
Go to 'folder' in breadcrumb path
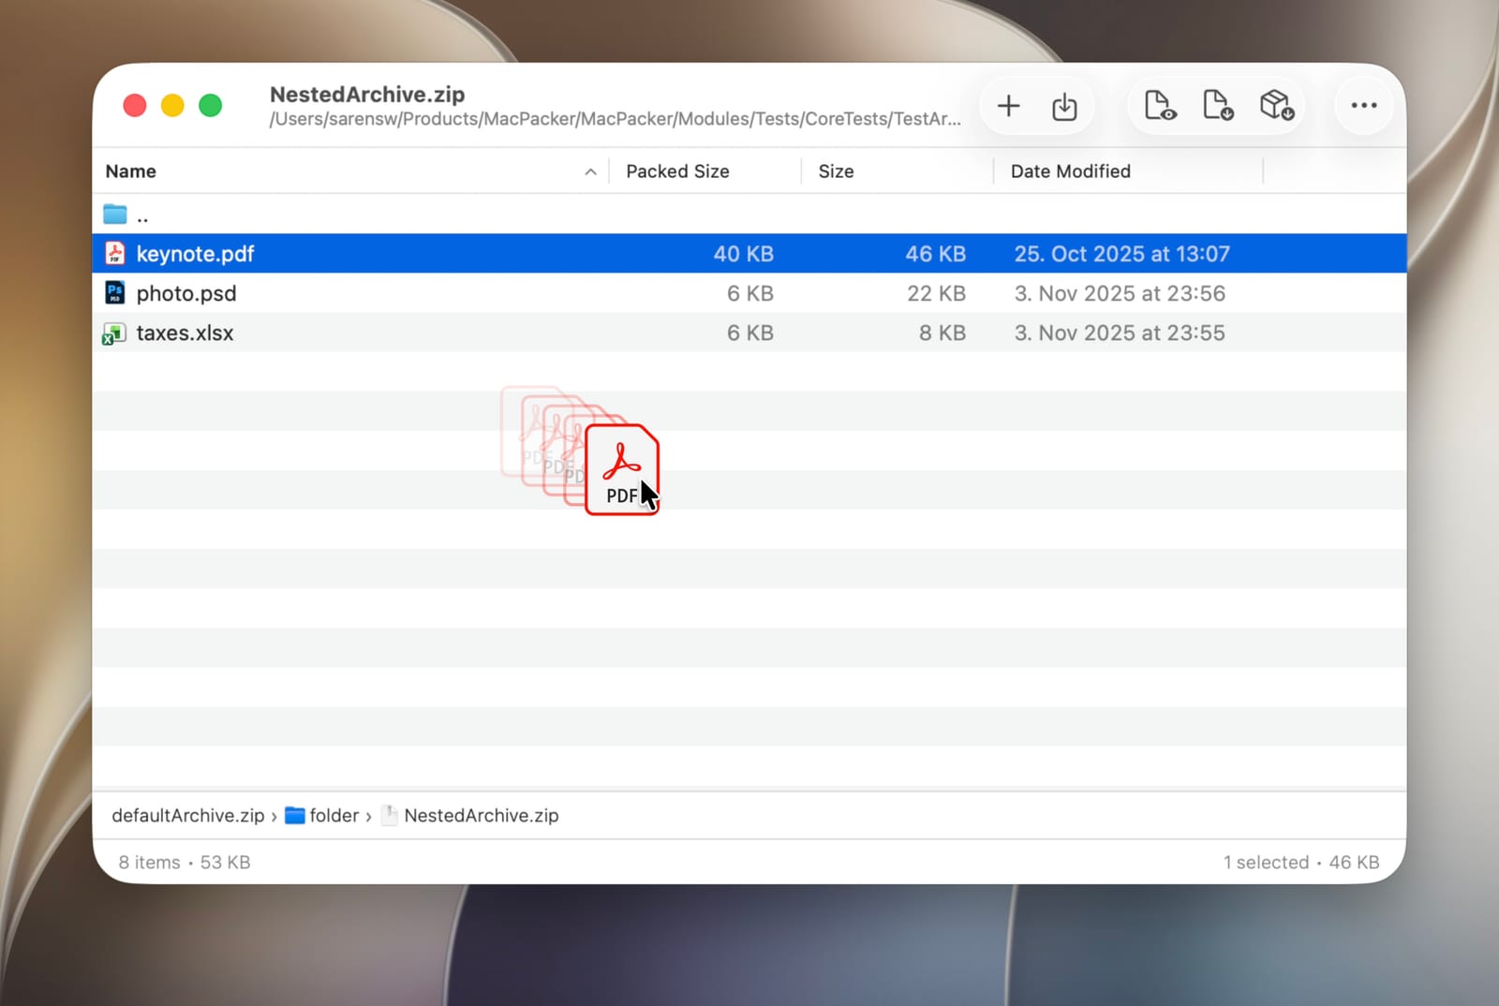334,816
